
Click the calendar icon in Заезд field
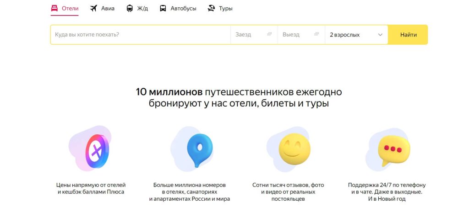[269, 34]
